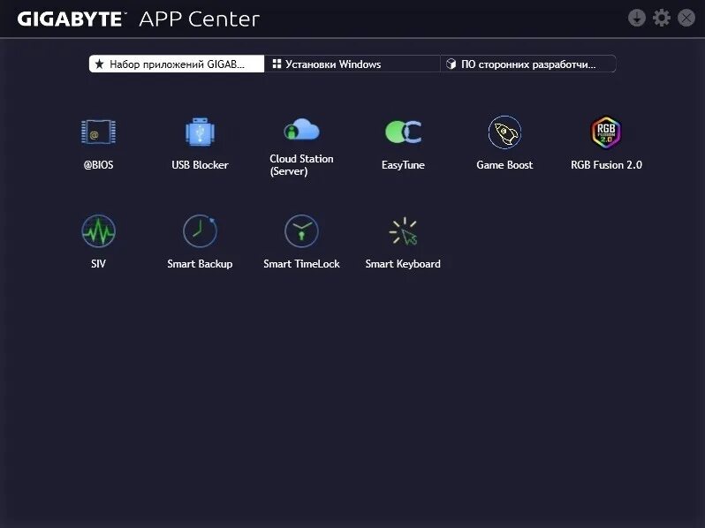
Task: Click the Smart Keyboard label
Action: coord(404,264)
